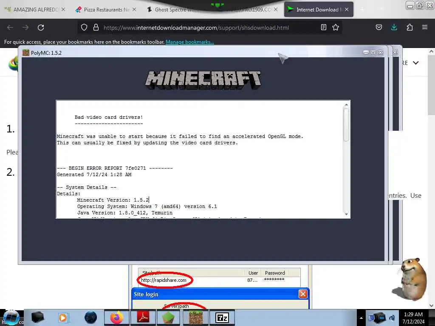This screenshot has width=435, height=326.
Task: Close the Site login dialog image
Action: point(302,294)
